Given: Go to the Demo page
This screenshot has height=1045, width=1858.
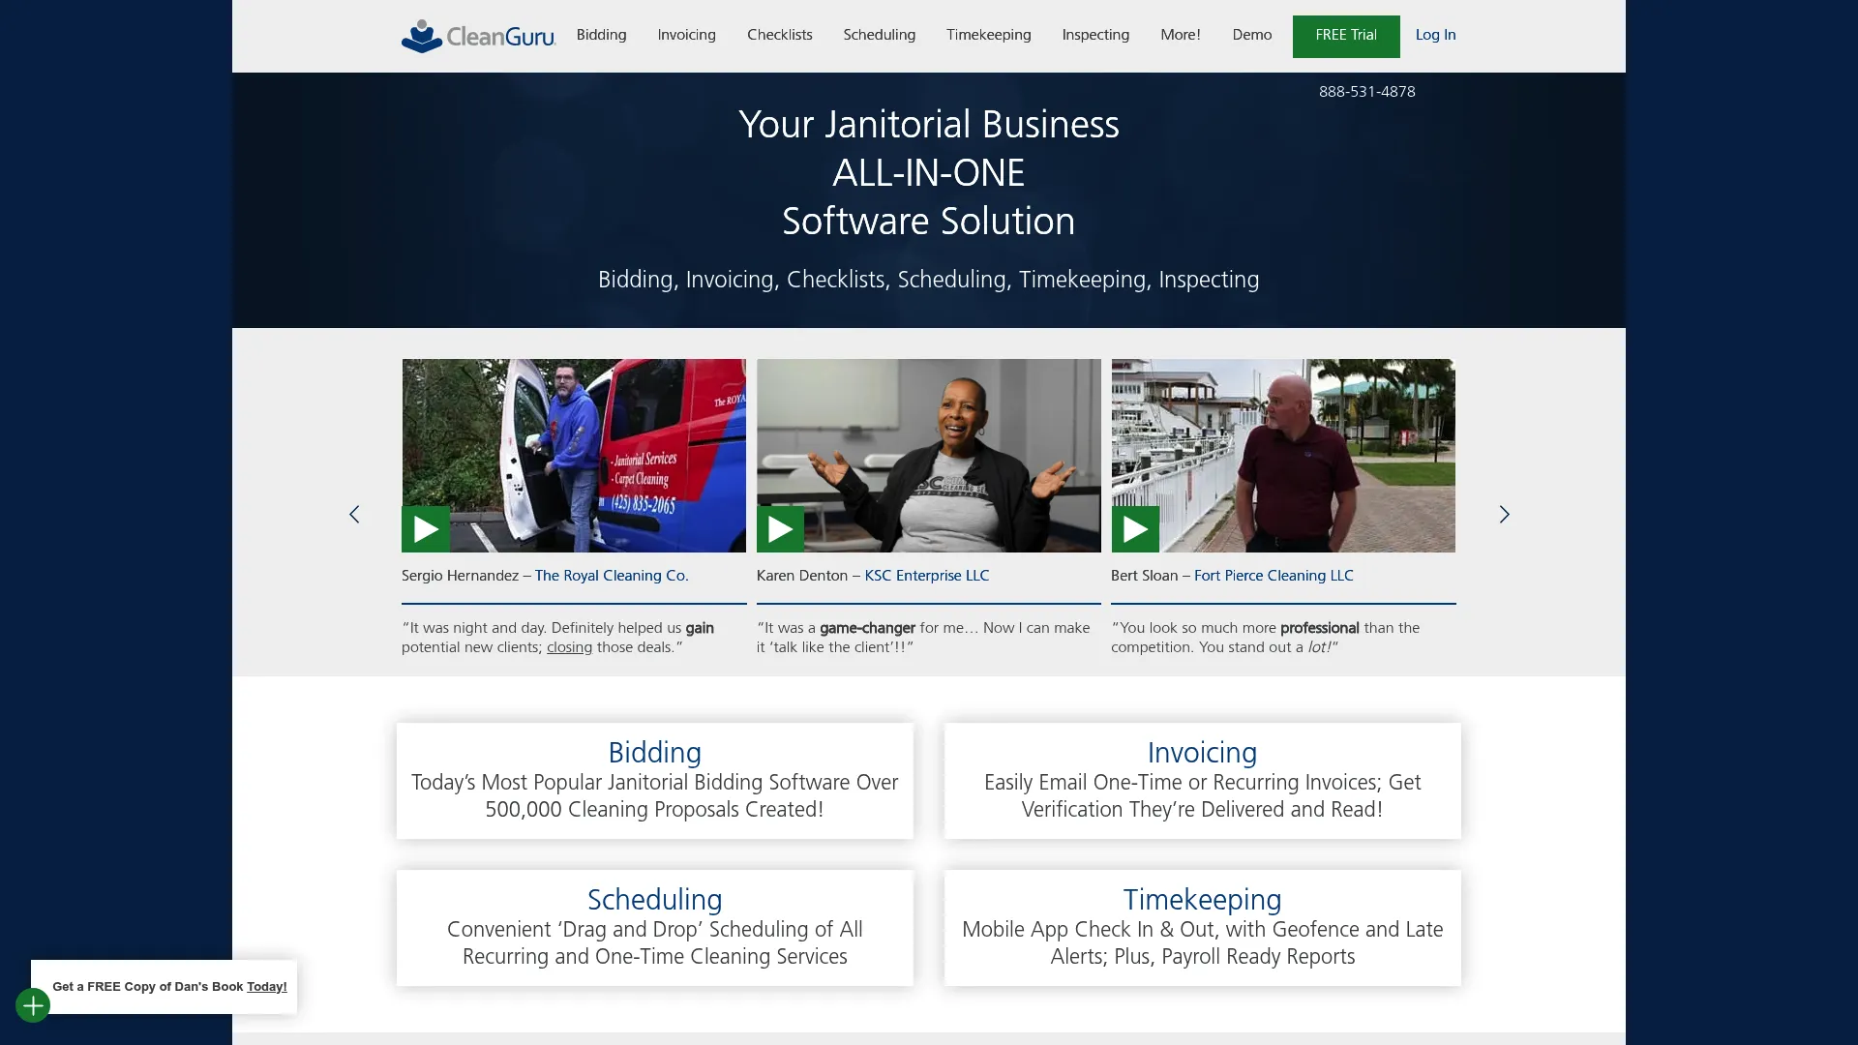Looking at the screenshot, I should click(1251, 35).
